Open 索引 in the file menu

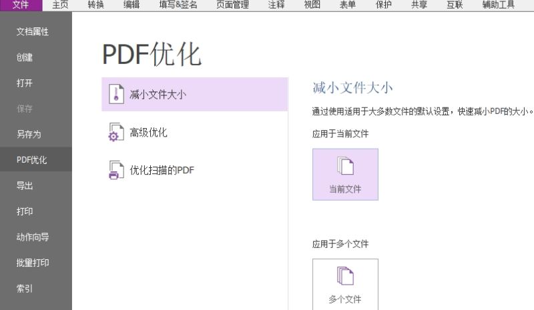(x=25, y=289)
